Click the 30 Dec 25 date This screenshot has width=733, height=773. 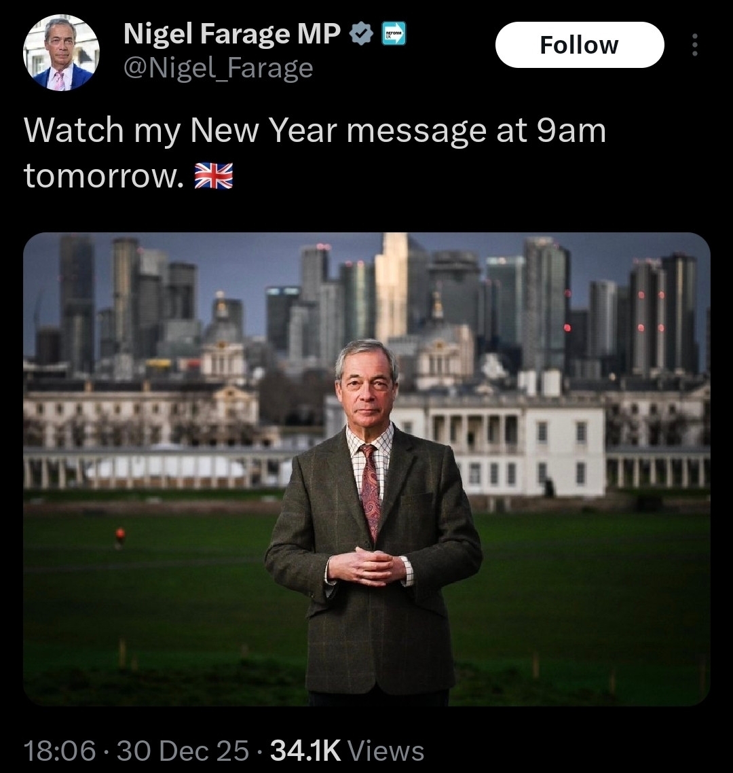(183, 751)
